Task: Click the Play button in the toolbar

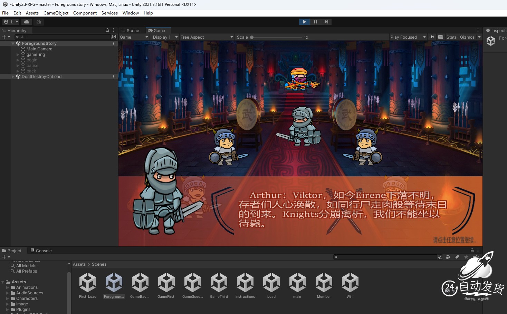Action: [304, 22]
